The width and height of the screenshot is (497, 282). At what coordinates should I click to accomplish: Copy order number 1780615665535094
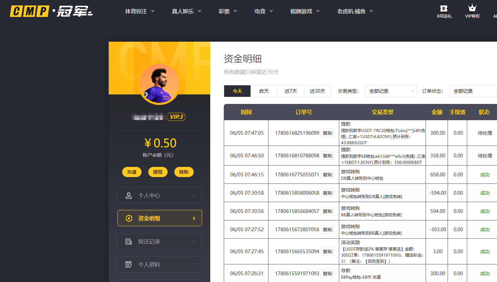click(327, 252)
